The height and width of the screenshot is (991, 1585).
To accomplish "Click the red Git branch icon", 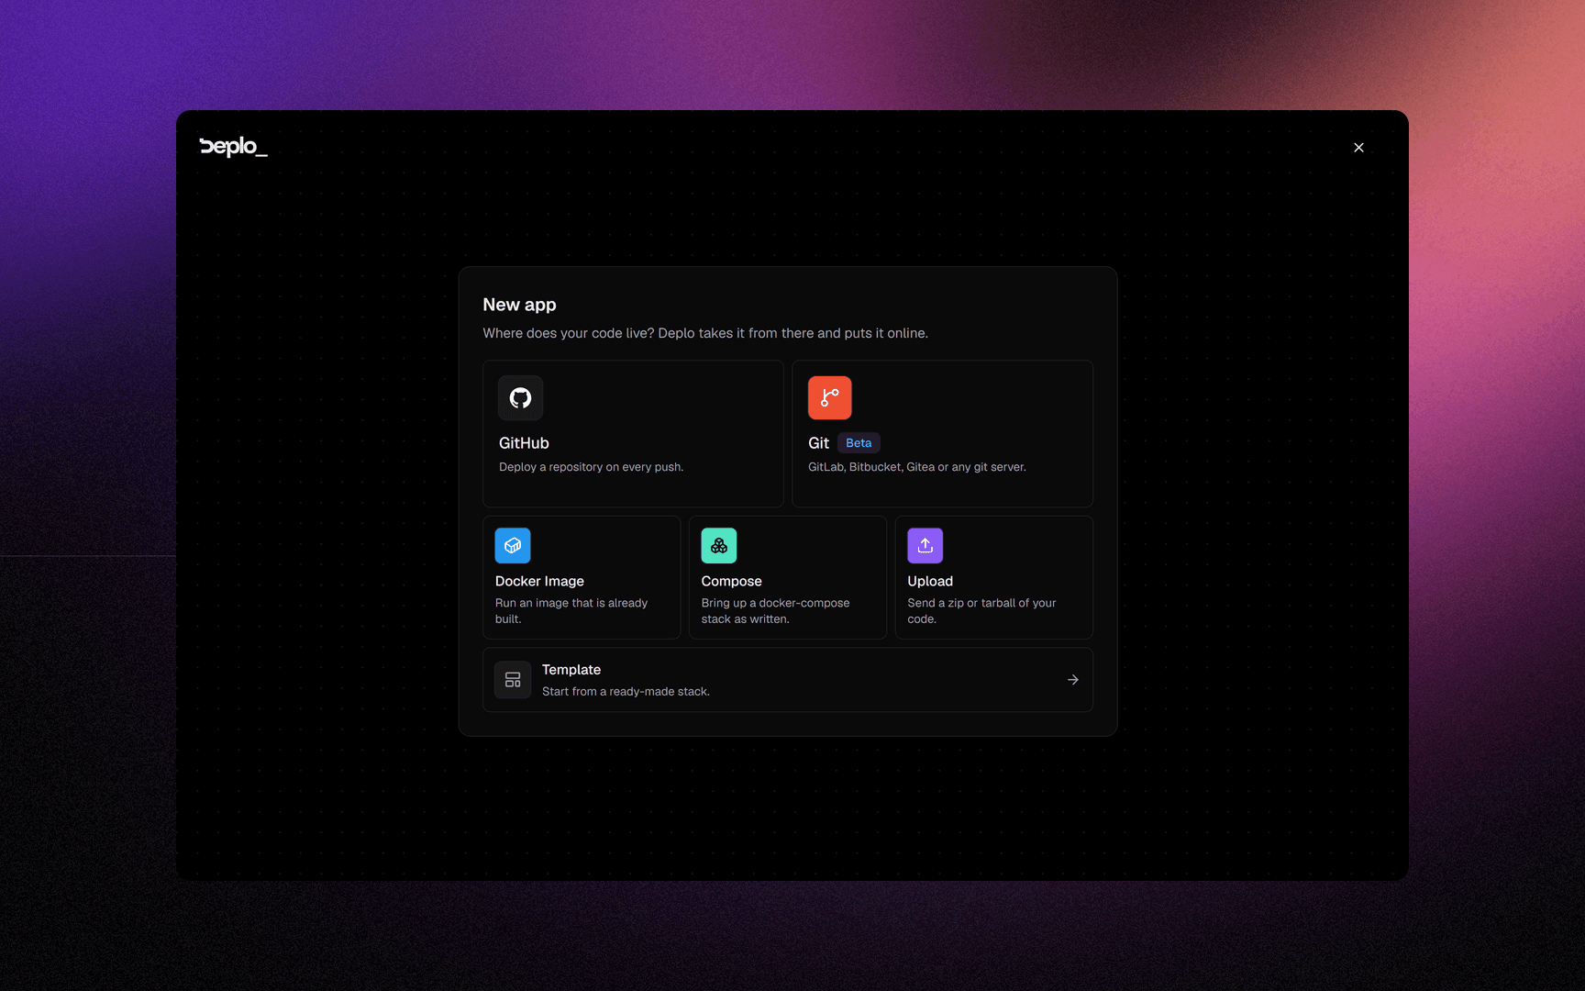I will tap(829, 397).
